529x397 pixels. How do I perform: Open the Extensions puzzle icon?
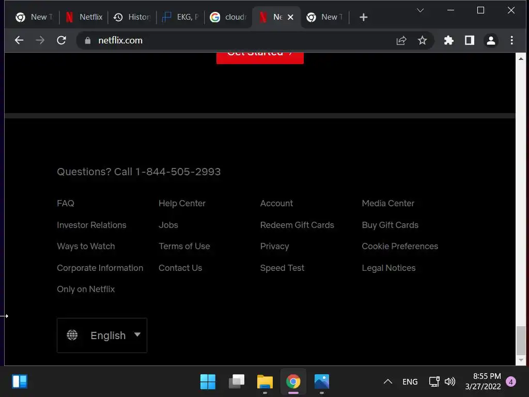449,40
